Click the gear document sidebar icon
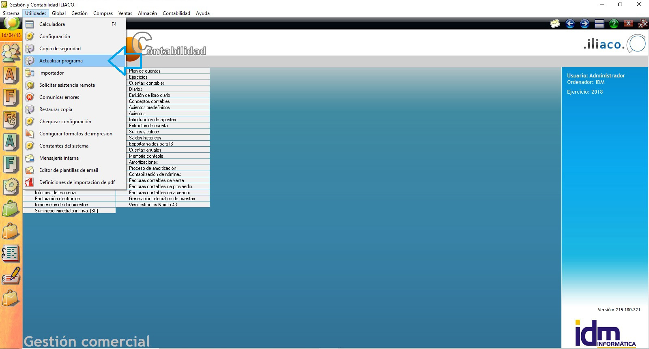The image size is (649, 349). click(x=11, y=187)
